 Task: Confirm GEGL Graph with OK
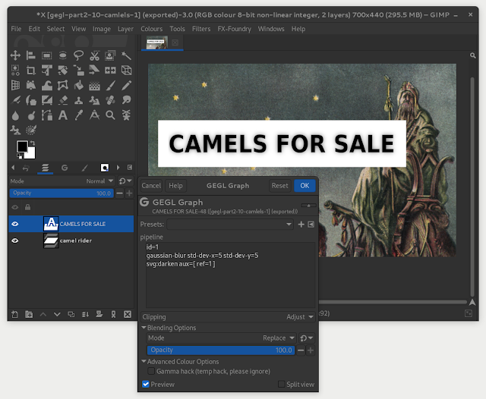coord(305,186)
